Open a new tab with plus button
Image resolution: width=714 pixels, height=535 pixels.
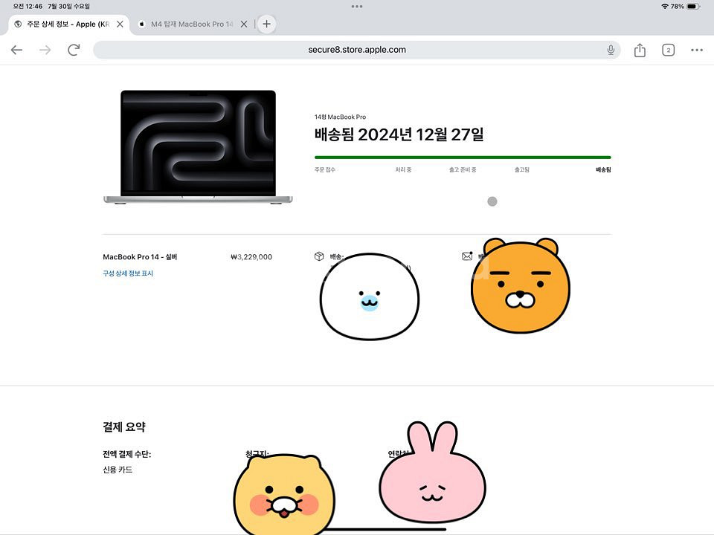[267, 24]
